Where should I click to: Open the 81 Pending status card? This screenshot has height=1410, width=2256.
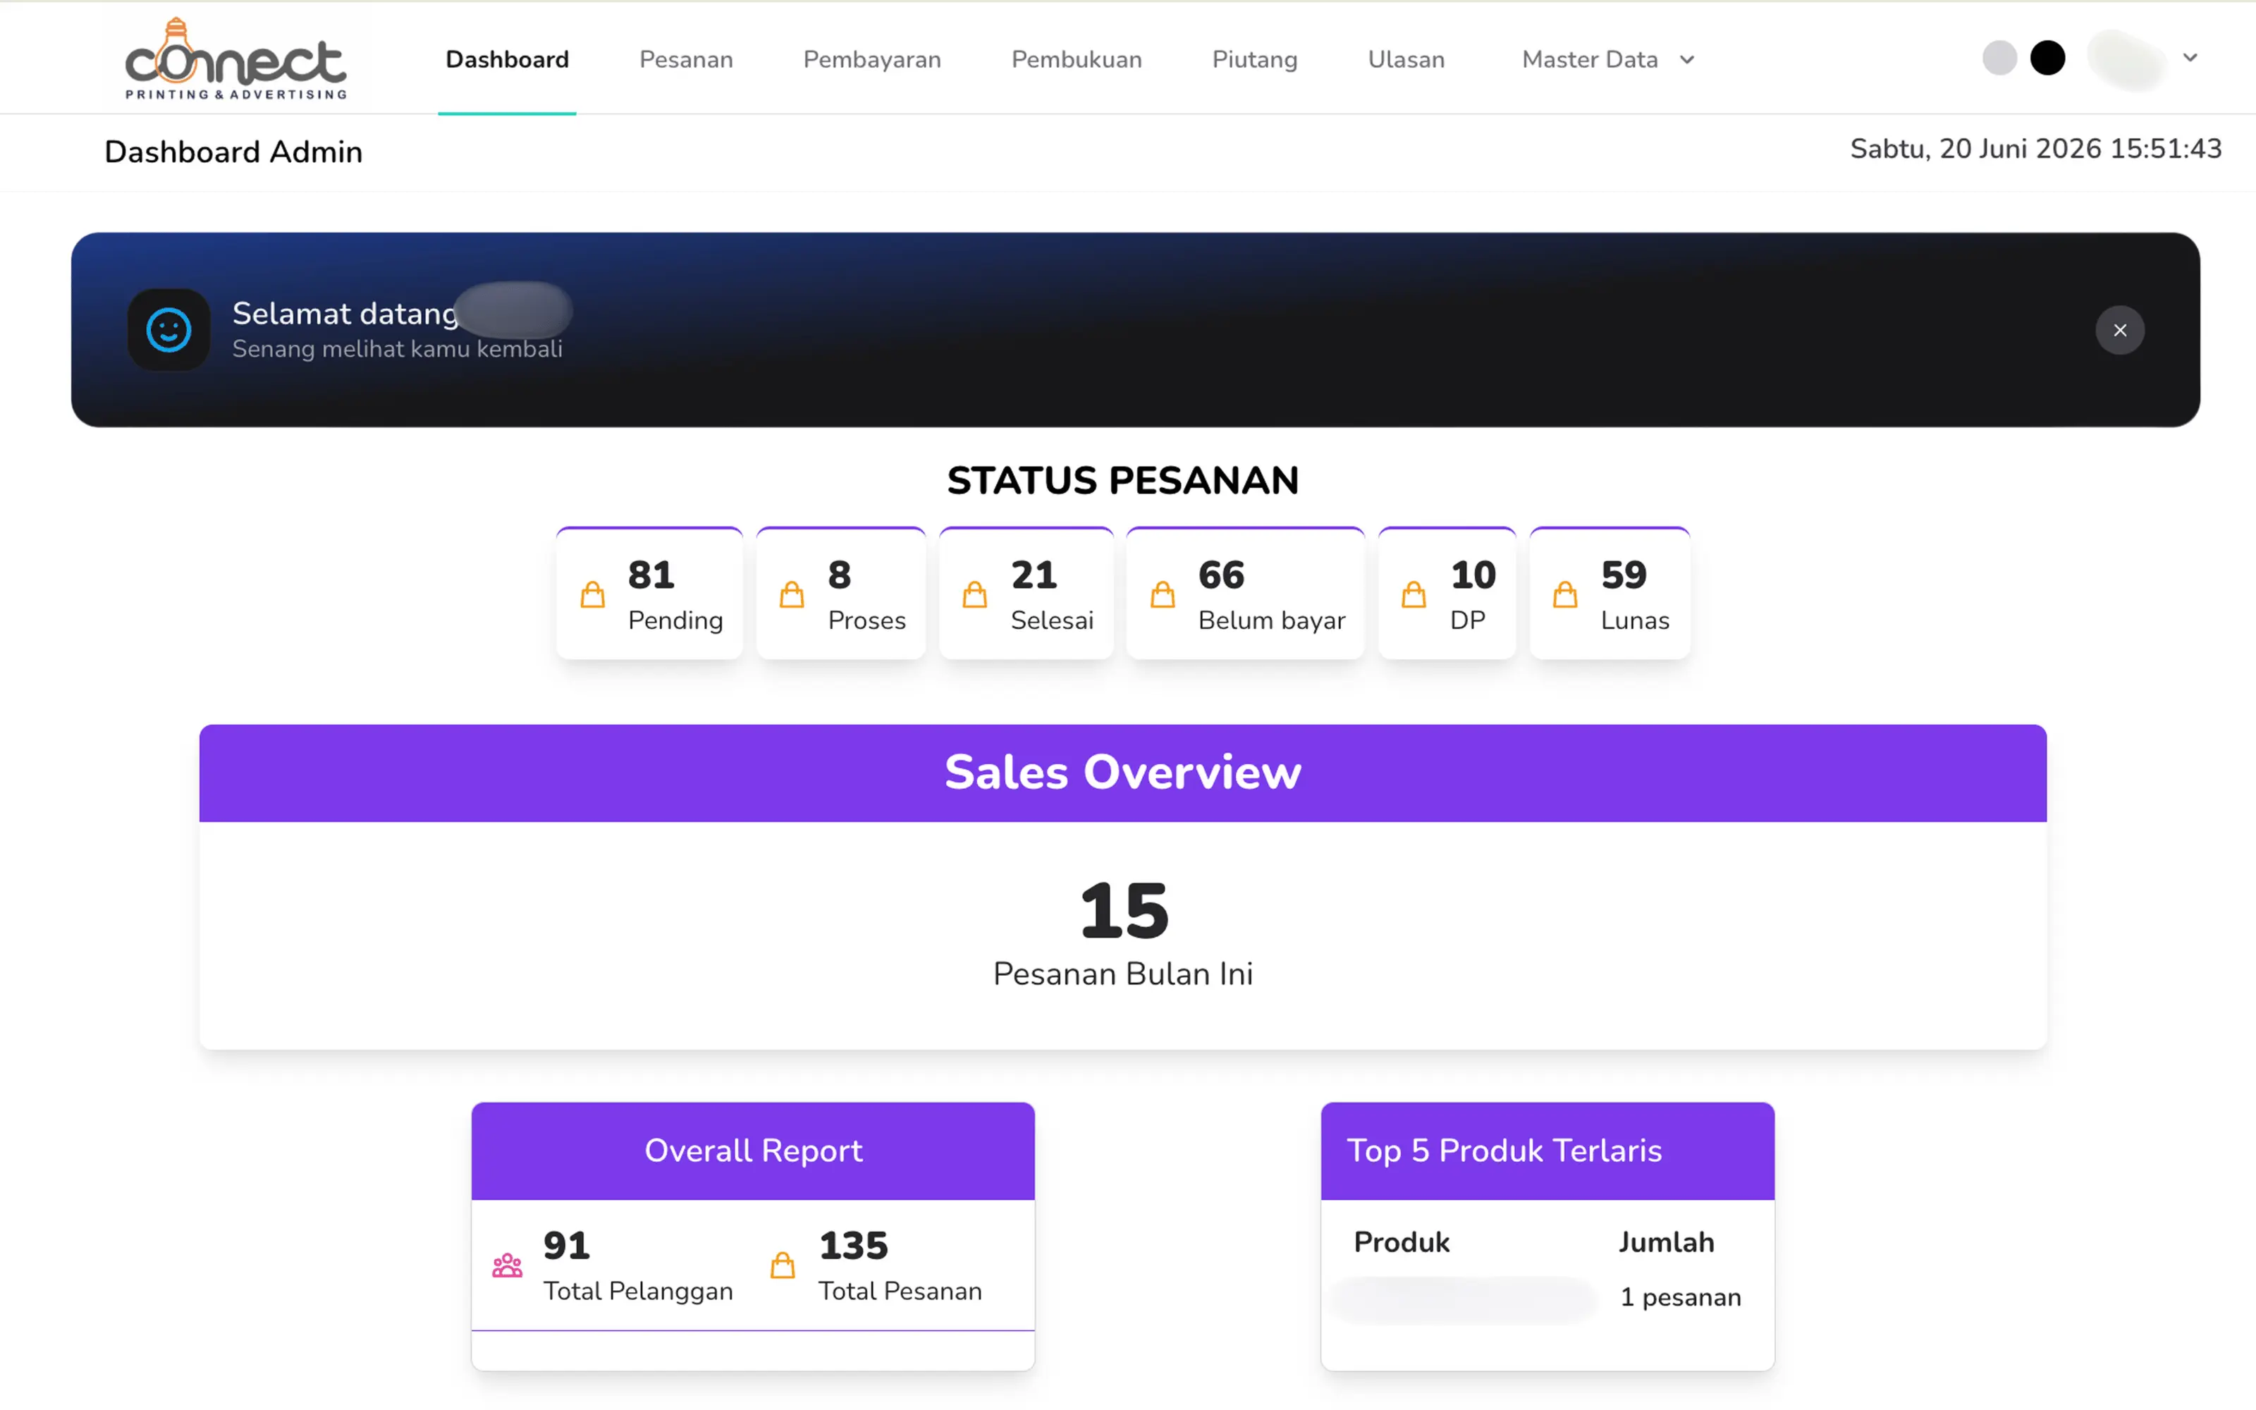(x=650, y=593)
